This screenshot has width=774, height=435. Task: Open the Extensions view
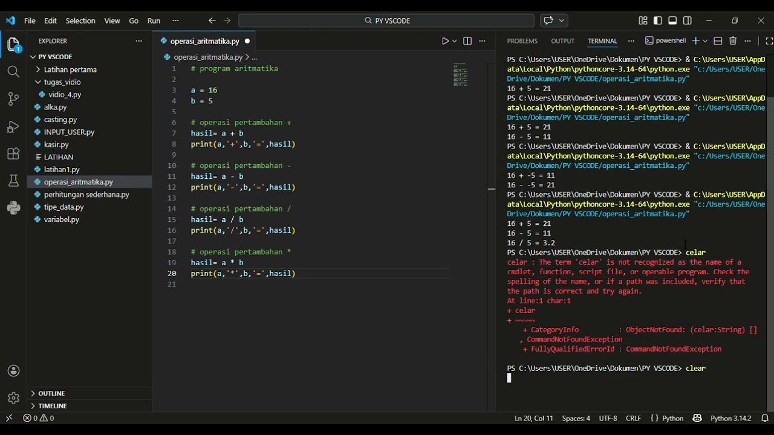point(13,153)
